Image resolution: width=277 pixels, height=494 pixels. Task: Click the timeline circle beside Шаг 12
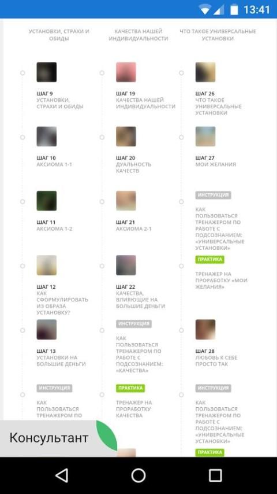click(23, 266)
